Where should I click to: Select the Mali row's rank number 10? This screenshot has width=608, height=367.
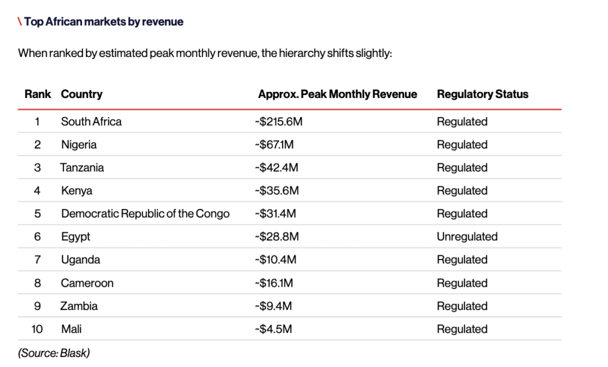click(37, 329)
